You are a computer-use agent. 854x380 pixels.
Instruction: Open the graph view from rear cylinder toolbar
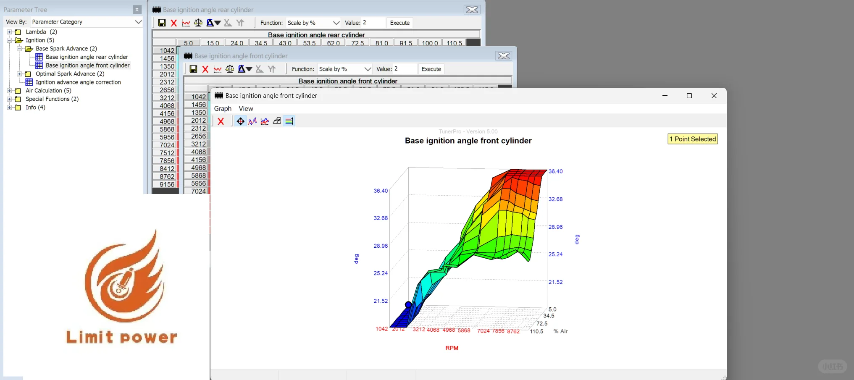click(186, 23)
